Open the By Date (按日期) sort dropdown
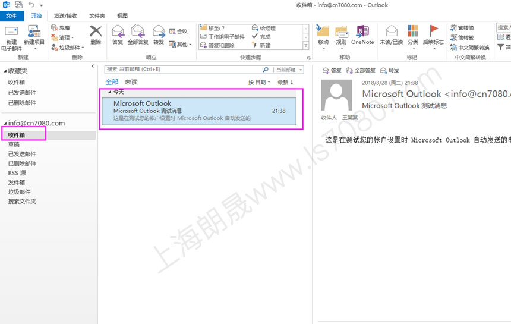 coord(259,83)
